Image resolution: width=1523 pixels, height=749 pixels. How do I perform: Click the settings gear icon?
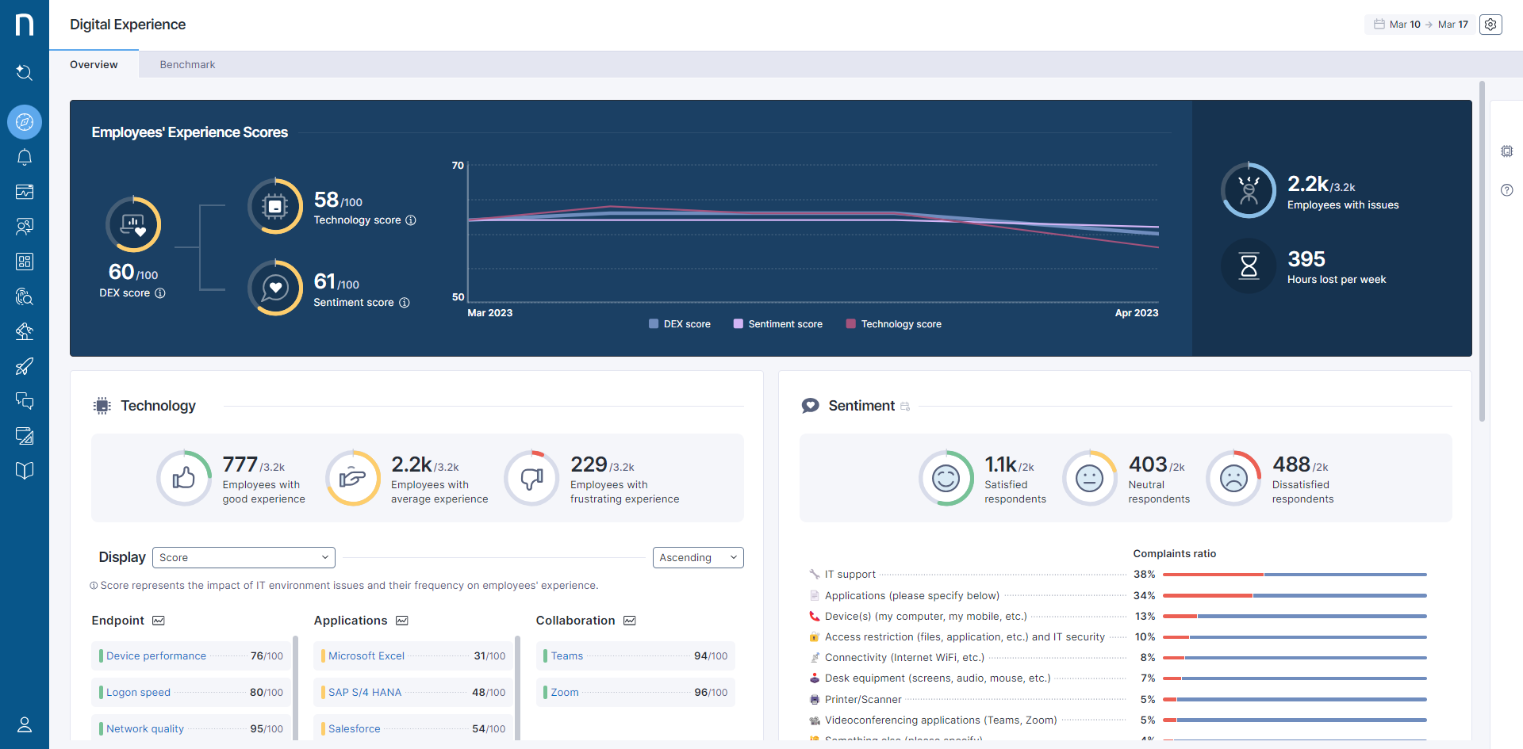pos(1490,25)
